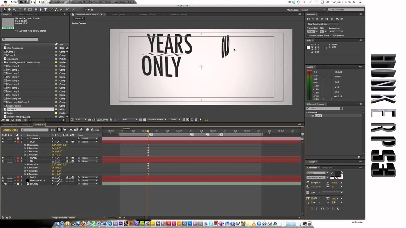Enable the Motion Blur timeline switch
This screenshot has height=228, width=406.
tap(81, 130)
